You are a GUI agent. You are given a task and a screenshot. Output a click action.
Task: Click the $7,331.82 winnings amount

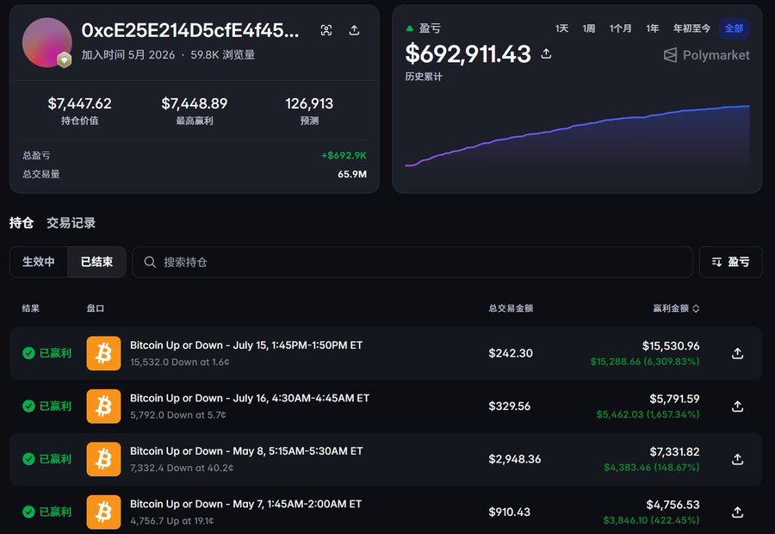point(674,451)
